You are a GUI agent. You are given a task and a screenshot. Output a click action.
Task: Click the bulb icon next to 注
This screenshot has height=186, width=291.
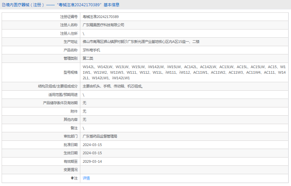(x=72, y=178)
